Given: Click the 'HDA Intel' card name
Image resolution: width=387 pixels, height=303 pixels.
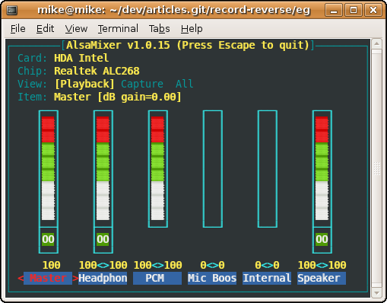Looking at the screenshot, I should [81, 58].
